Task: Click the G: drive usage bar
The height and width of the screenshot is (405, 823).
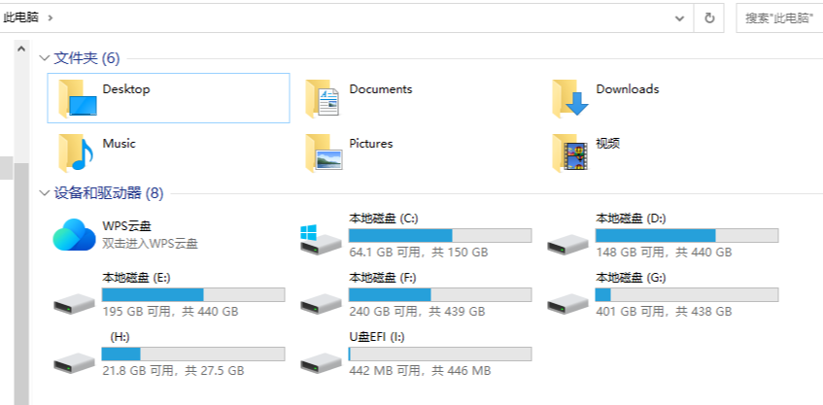Action: click(x=687, y=294)
